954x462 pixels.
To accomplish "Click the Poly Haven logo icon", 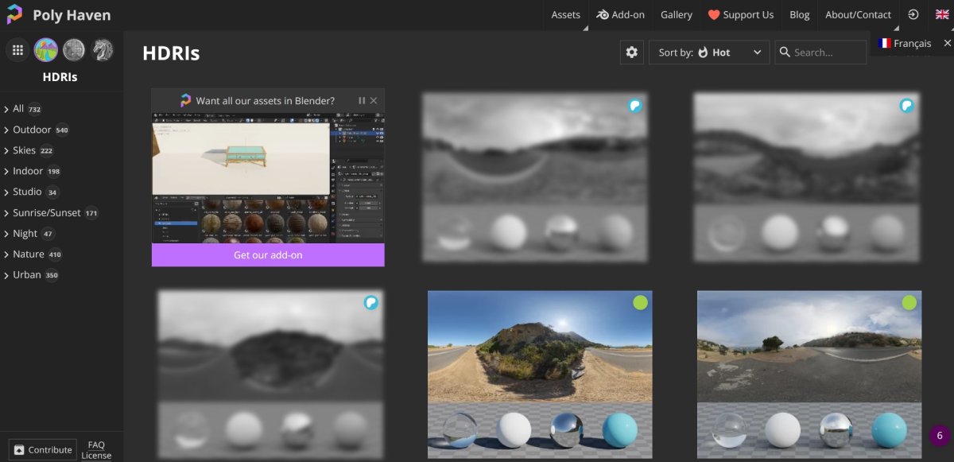I will (15, 15).
